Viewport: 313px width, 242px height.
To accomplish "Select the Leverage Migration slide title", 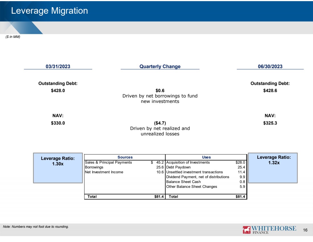I will coord(50,11).
